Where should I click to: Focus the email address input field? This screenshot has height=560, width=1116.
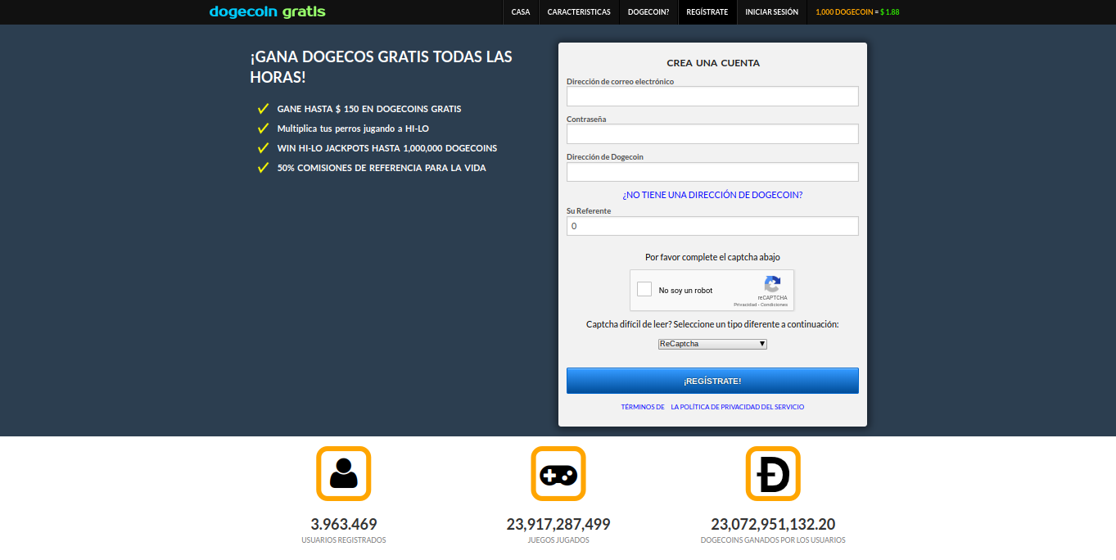[x=712, y=96]
